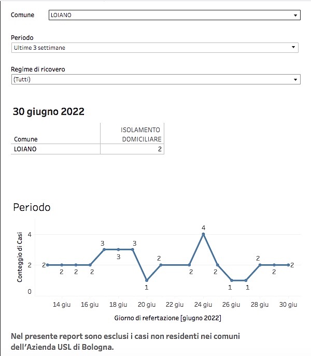Select the data point with value 4 on 24 giu

(x=203, y=234)
